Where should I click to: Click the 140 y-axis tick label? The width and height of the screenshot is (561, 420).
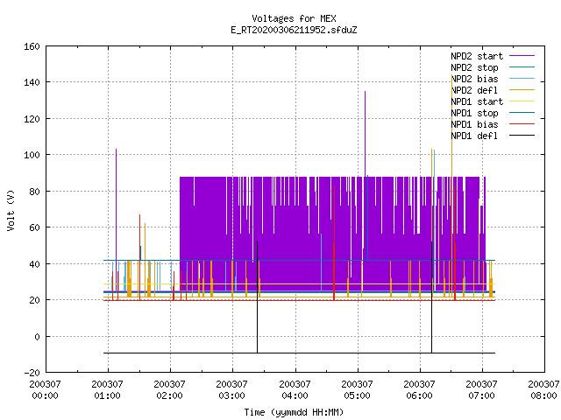[32, 82]
